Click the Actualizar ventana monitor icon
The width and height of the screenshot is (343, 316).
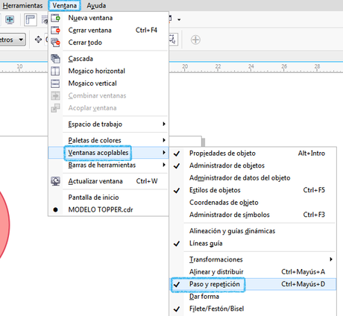pyautogui.click(x=55, y=181)
